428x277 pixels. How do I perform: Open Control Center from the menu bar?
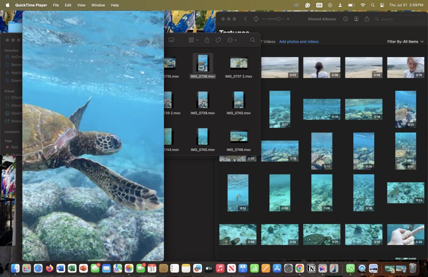tap(382, 5)
